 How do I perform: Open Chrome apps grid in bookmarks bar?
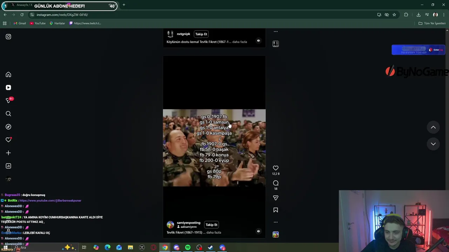tap(5, 23)
